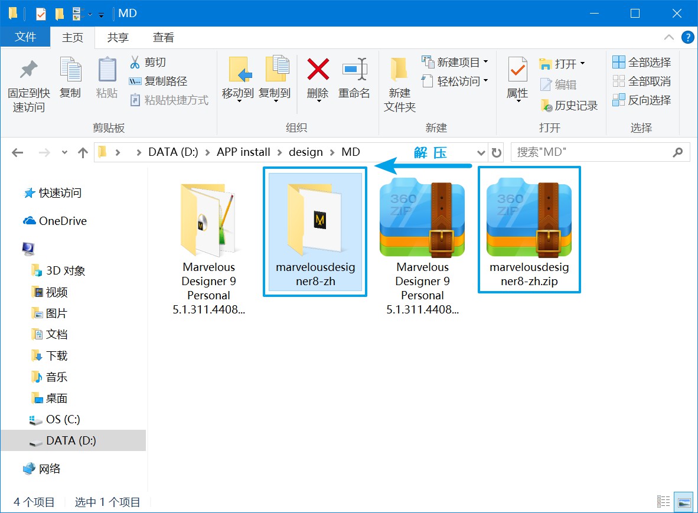This screenshot has width=698, height=513.
Task: Switch to the View (查看) tab
Action: 164,37
